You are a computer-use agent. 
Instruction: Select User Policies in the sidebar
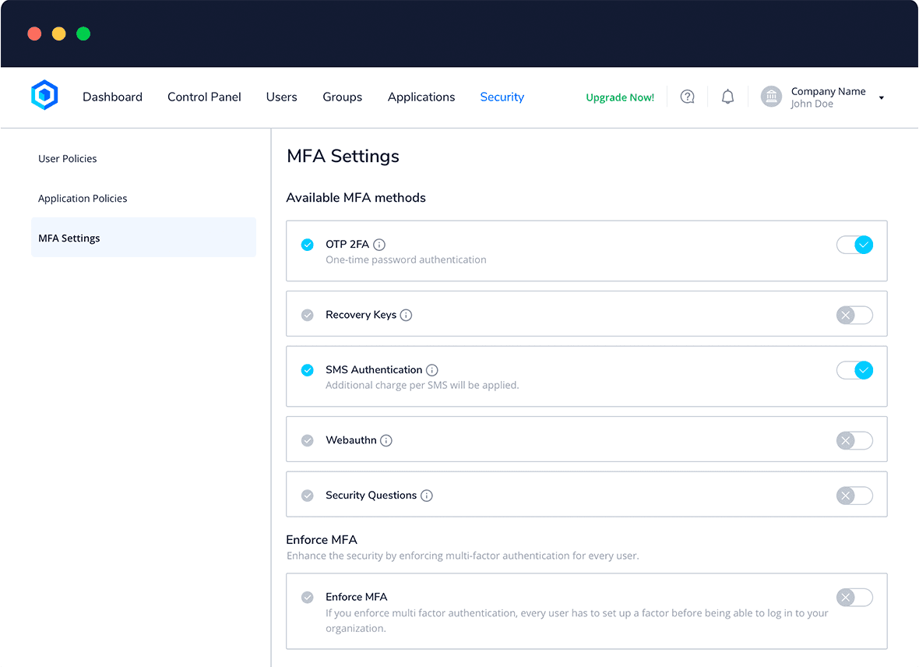pyautogui.click(x=68, y=159)
